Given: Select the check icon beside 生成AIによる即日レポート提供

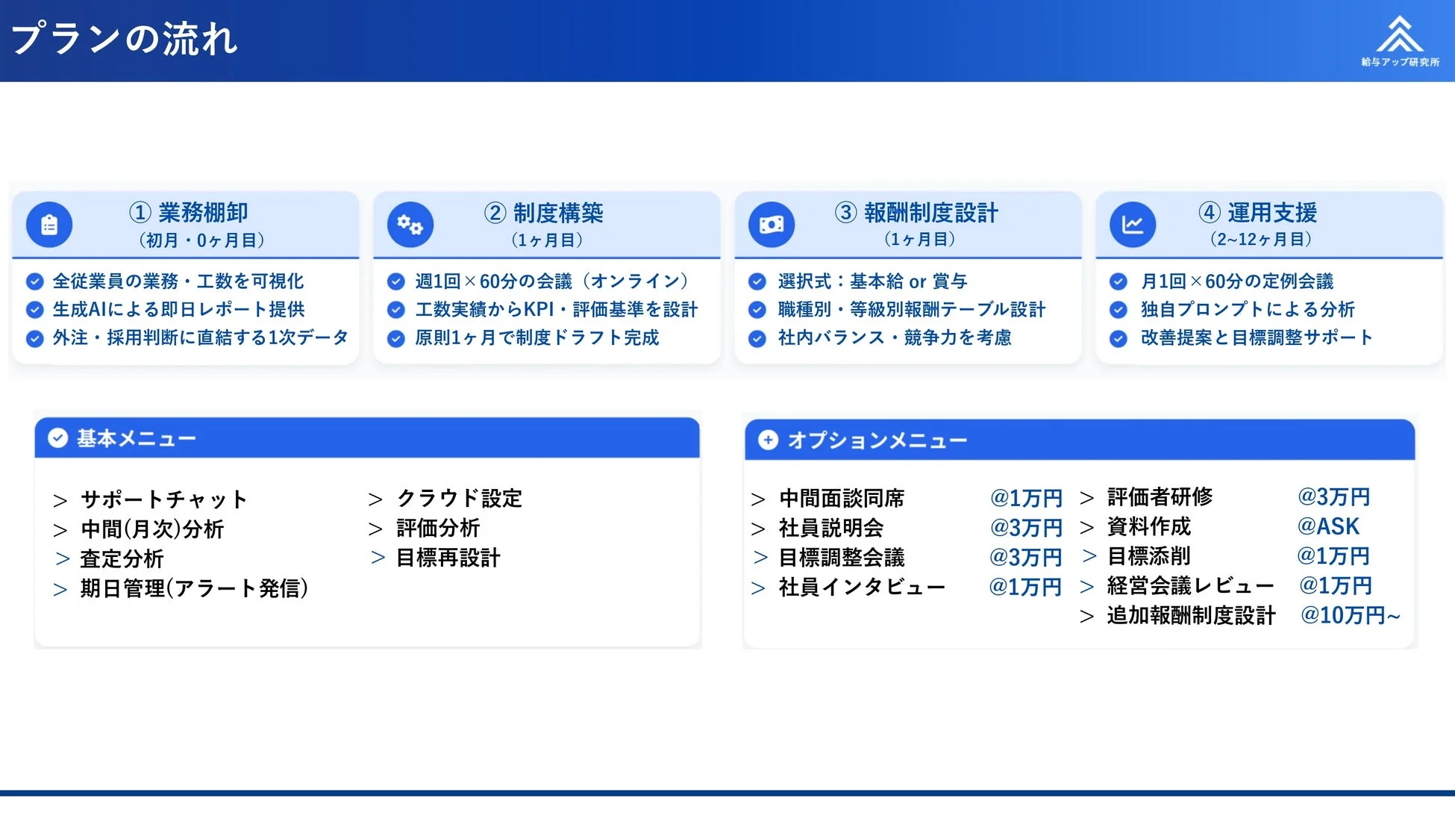Looking at the screenshot, I should point(34,310).
